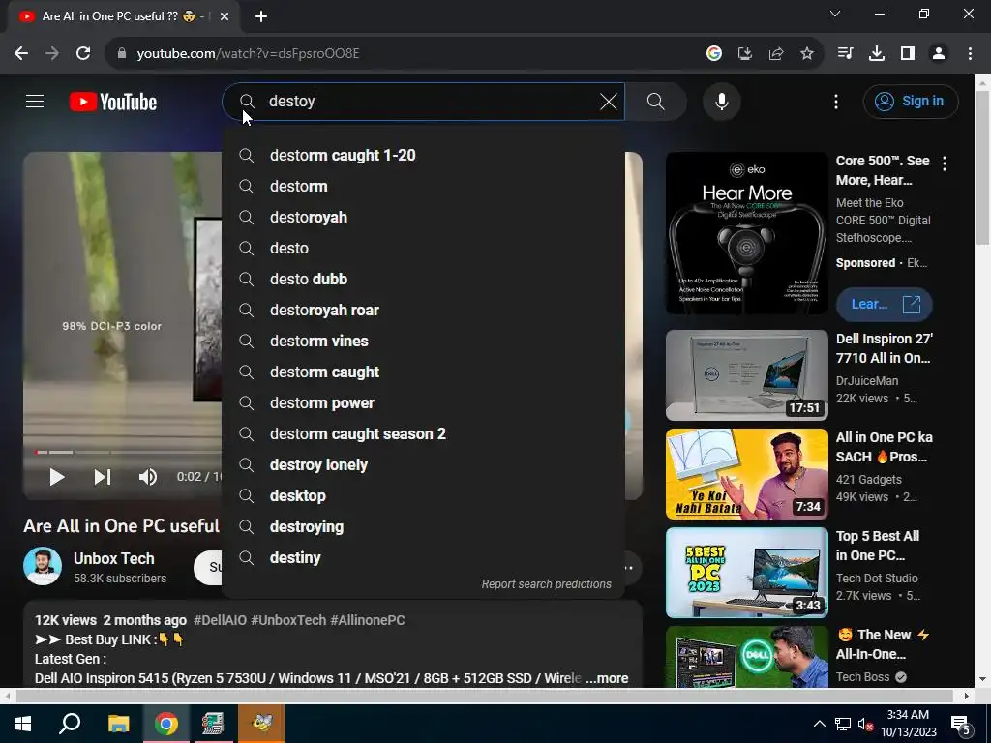This screenshot has height=743, width=991.
Task: Open The New All-In-One video thumbnail
Action: coord(746,657)
